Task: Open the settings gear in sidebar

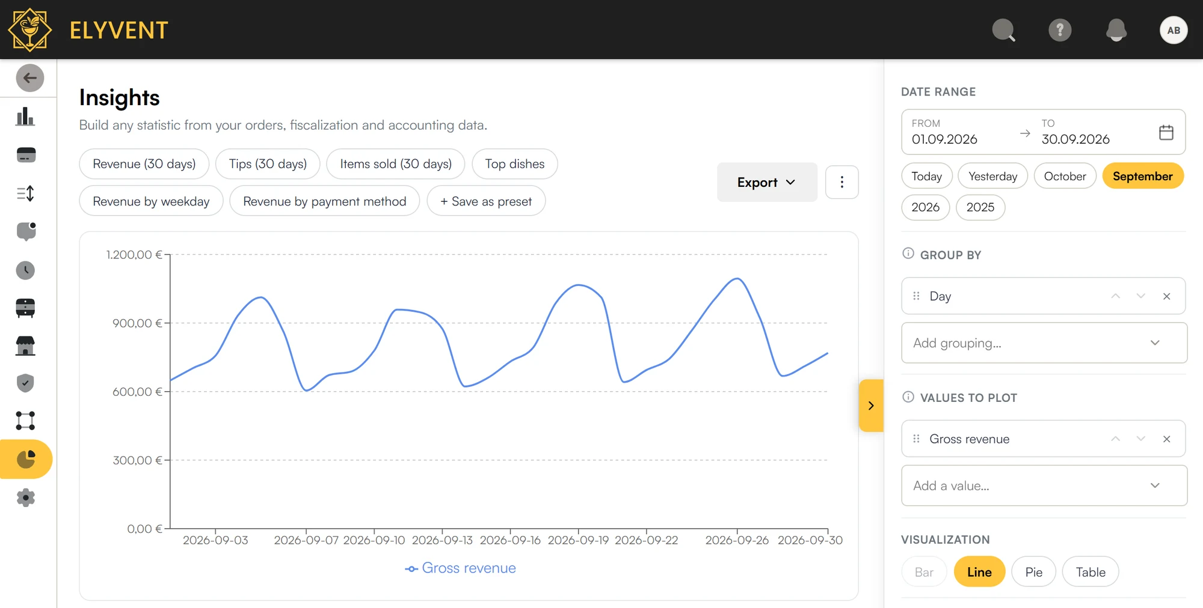Action: (x=25, y=497)
